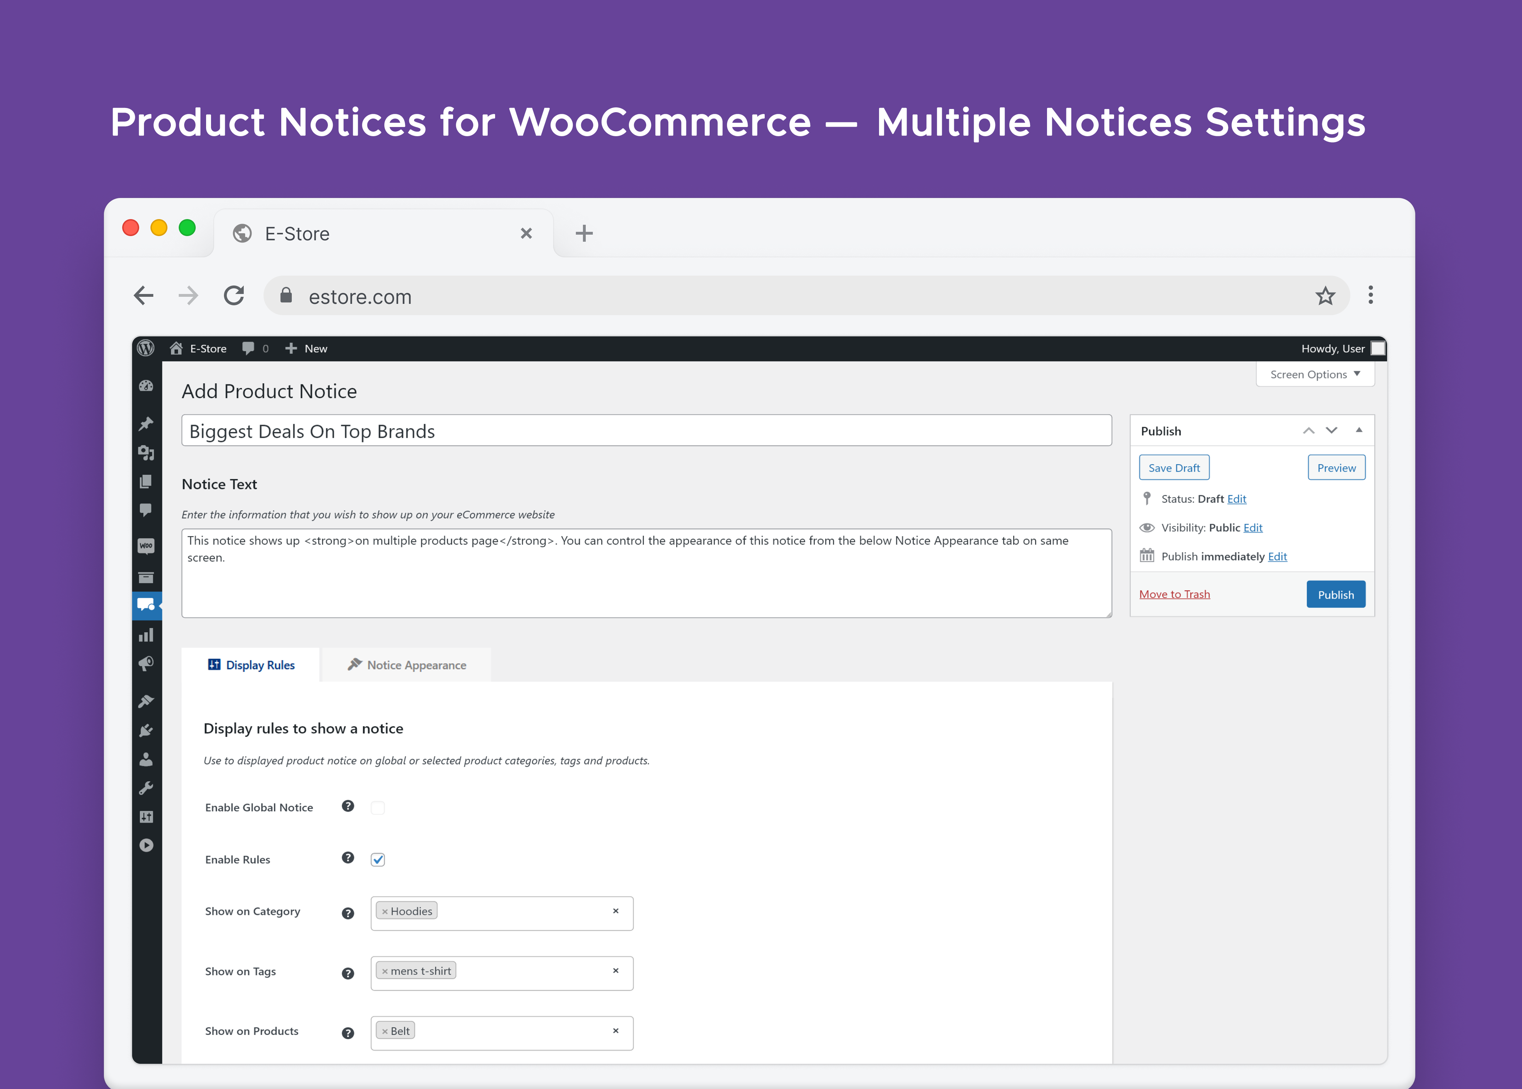Remove the mens t-shirt tag
Image resolution: width=1522 pixels, height=1089 pixels.
tap(384, 971)
